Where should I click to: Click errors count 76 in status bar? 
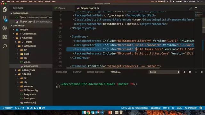coord(30,108)
